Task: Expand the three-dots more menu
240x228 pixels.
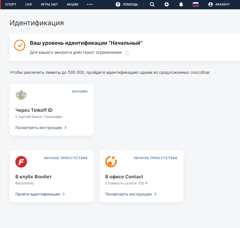Action: tap(90, 4)
